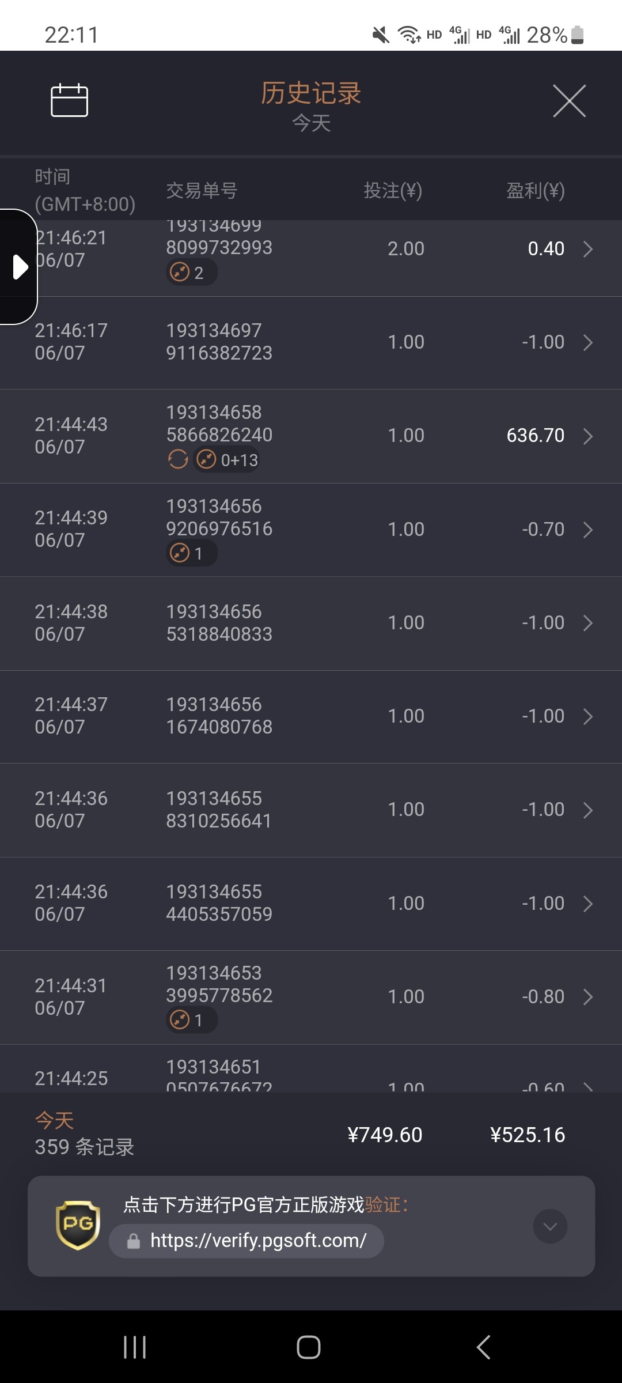This screenshot has height=1383, width=622.
Task: Tap the side play arrow tab
Action: [20, 267]
